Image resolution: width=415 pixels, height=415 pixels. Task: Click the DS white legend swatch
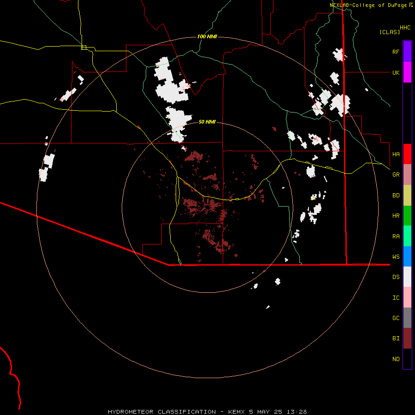[x=407, y=277]
